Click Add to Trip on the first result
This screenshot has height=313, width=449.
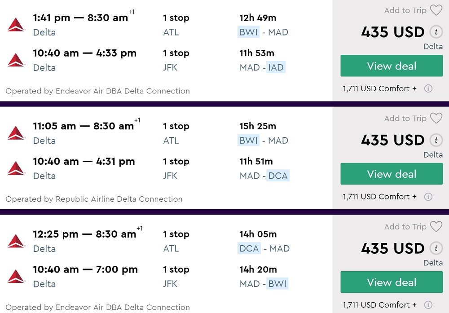(405, 10)
